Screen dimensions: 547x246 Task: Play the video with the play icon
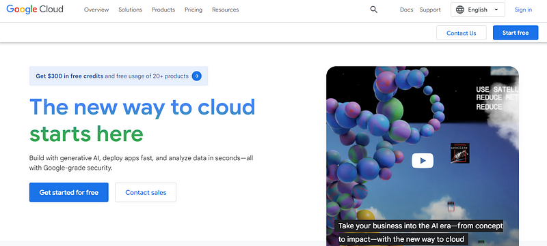[423, 161]
